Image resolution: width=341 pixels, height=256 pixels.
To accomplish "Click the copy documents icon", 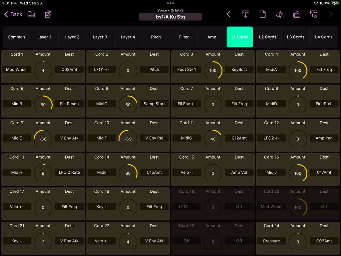I will 48,14.
